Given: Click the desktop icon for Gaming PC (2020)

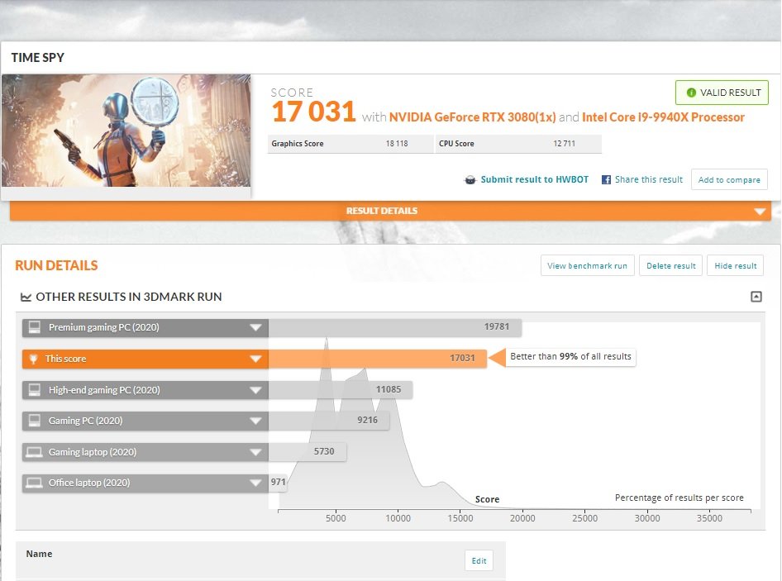Looking at the screenshot, I should click(35, 421).
